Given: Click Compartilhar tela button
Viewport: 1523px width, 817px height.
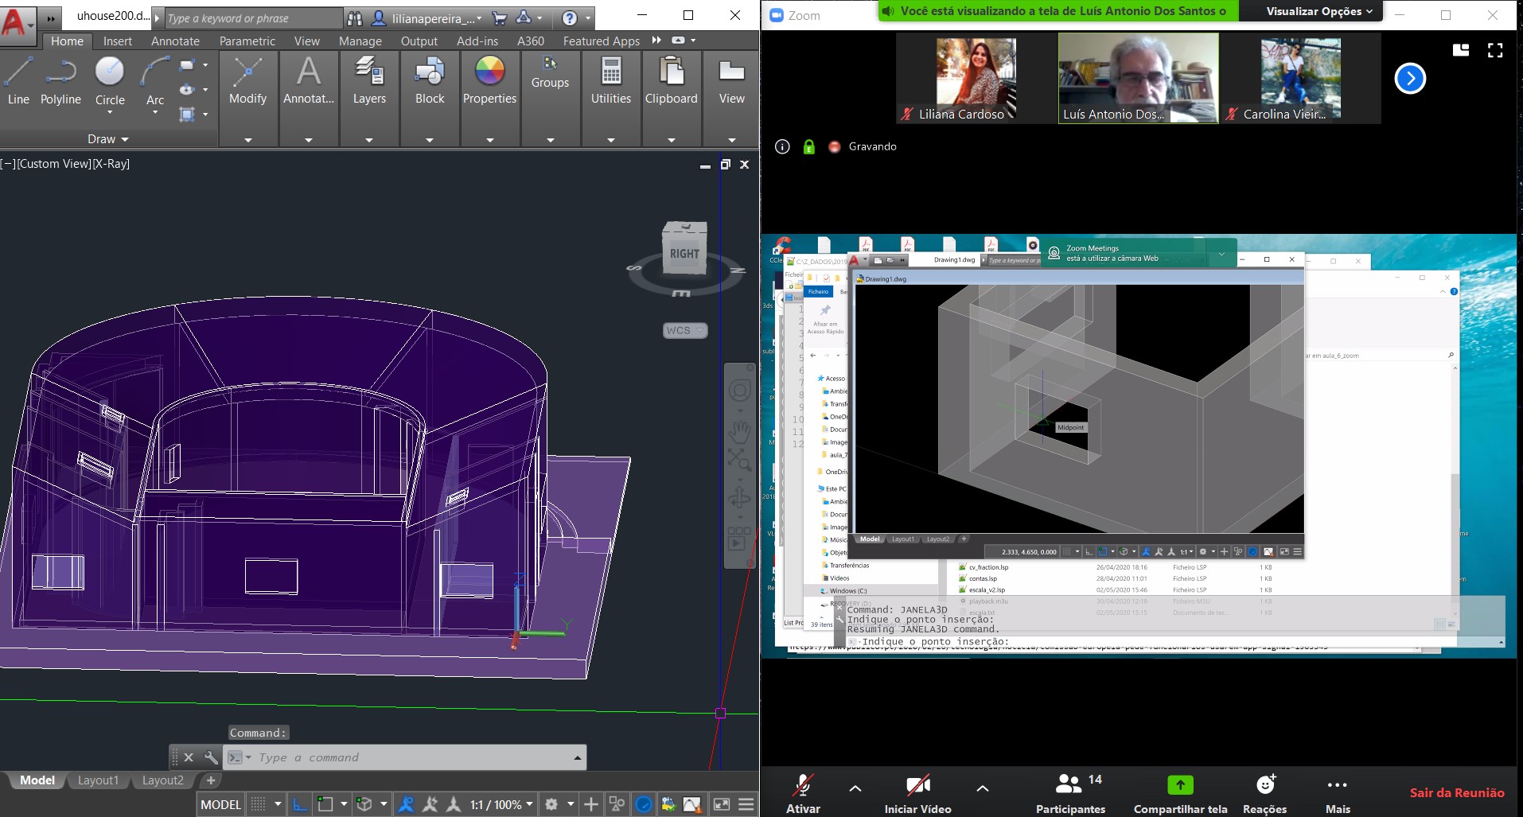Looking at the screenshot, I should coord(1180,793).
